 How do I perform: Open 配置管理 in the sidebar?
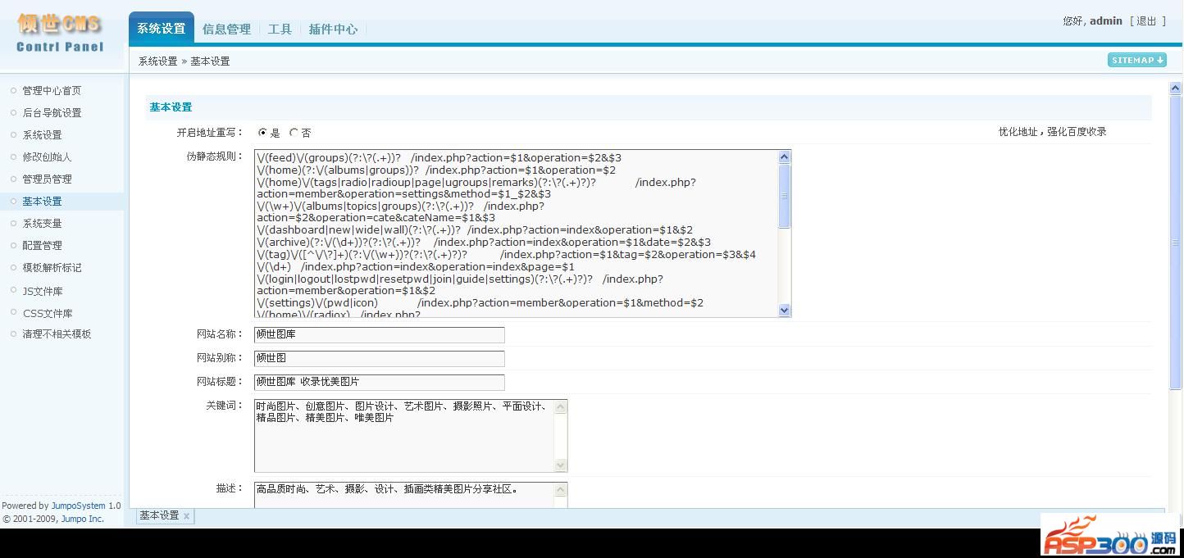point(42,246)
